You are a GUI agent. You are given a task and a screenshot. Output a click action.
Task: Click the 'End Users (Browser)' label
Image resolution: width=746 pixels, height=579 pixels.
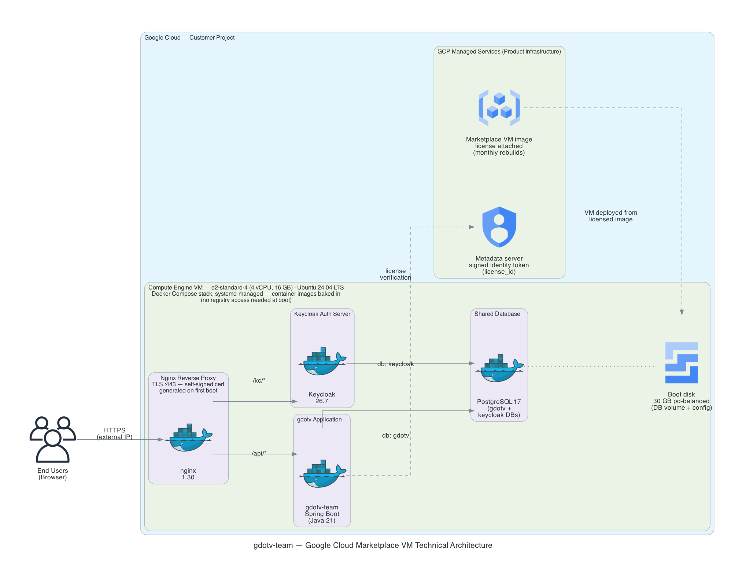(x=53, y=474)
